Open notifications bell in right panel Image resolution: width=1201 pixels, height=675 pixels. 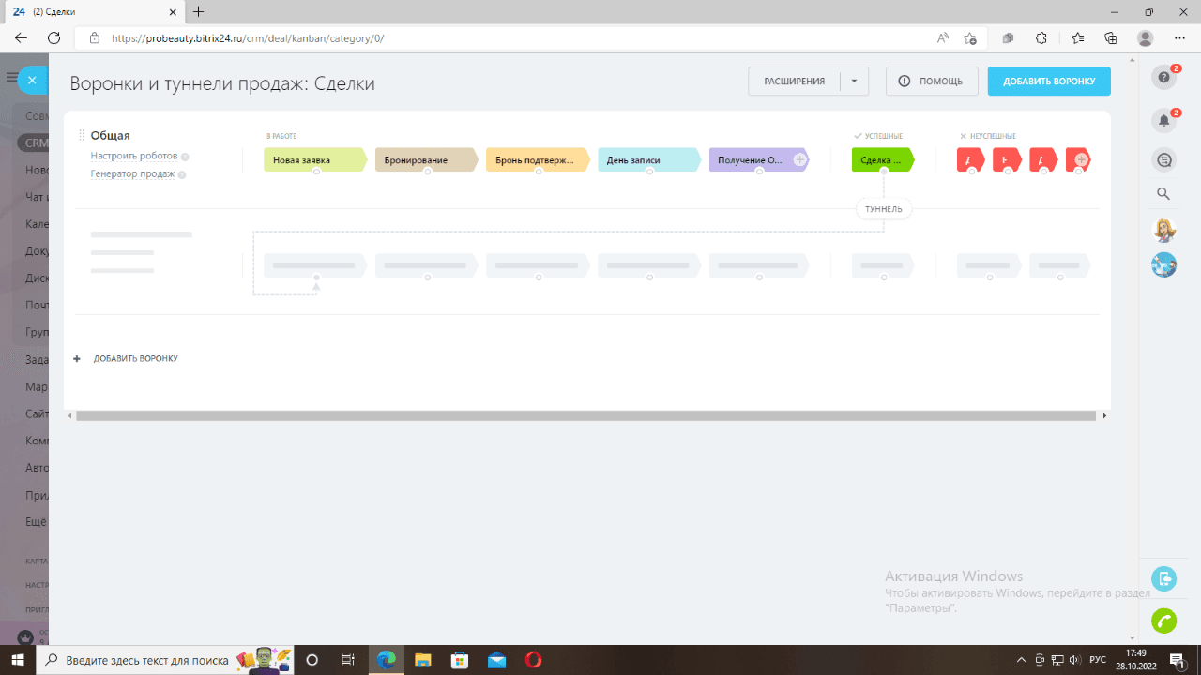(1163, 120)
